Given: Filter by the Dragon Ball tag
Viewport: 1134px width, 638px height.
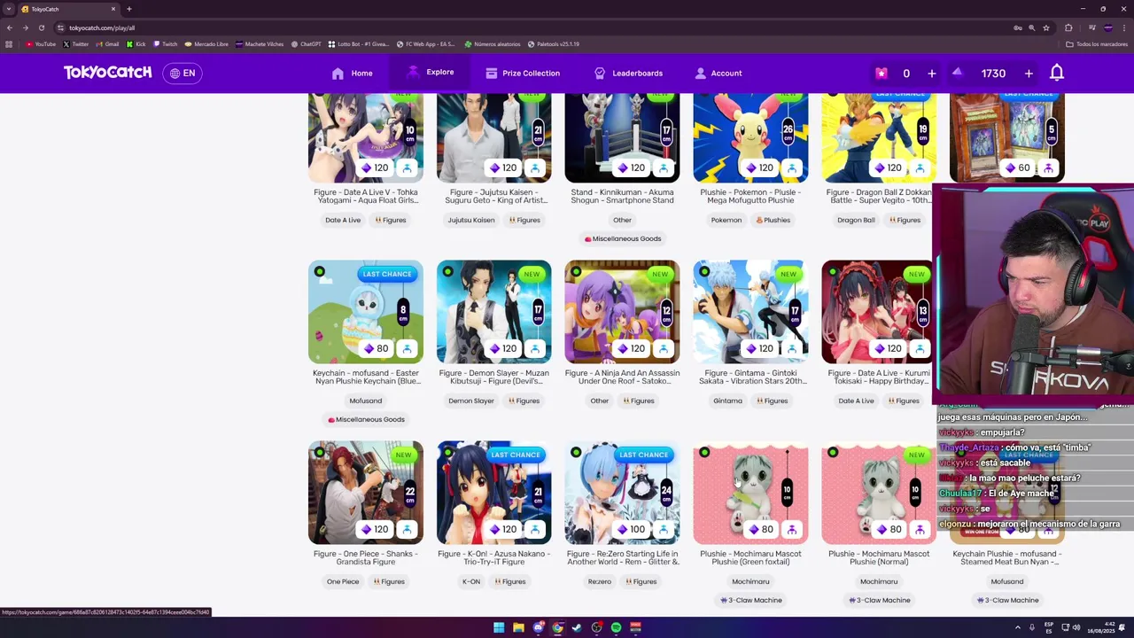Looking at the screenshot, I should pyautogui.click(x=856, y=220).
